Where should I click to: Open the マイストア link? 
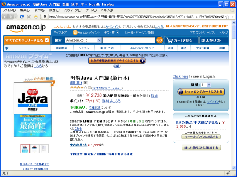(x=60, y=33)
